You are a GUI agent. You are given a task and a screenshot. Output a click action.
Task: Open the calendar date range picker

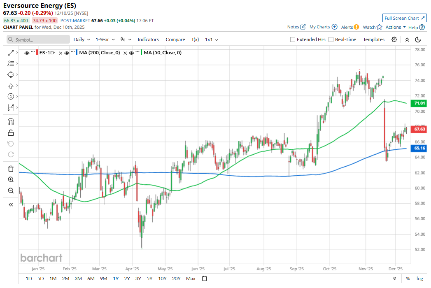(x=205, y=279)
